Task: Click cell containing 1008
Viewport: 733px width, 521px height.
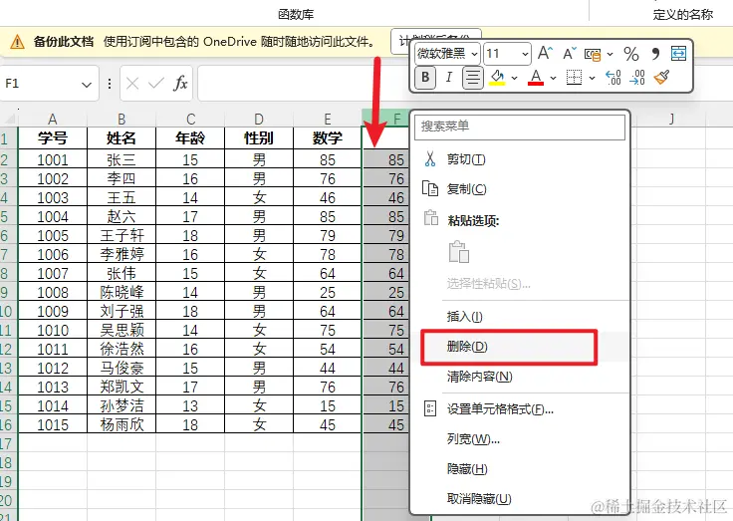Action: (x=53, y=292)
